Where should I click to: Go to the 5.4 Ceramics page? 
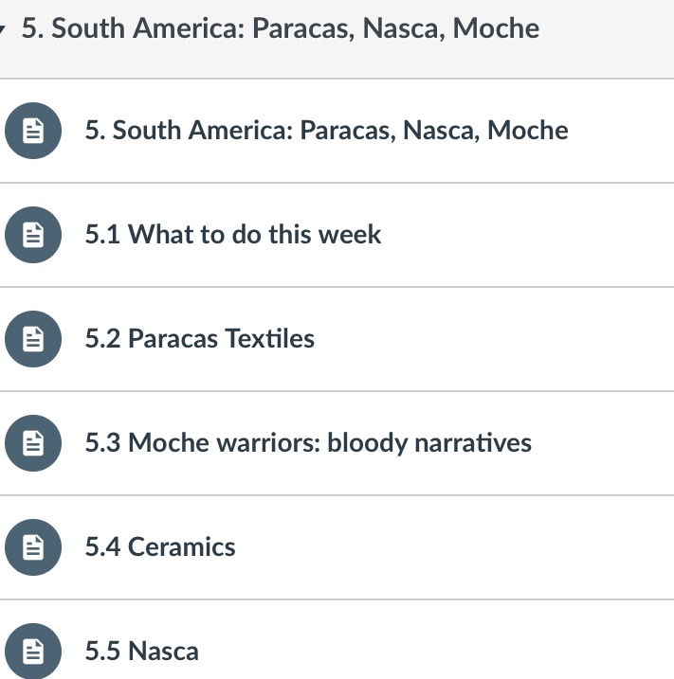160,547
